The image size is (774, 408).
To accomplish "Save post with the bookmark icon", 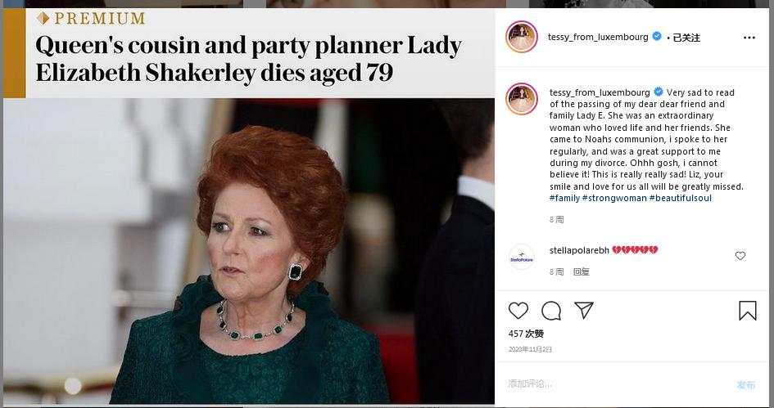I will [x=747, y=311].
